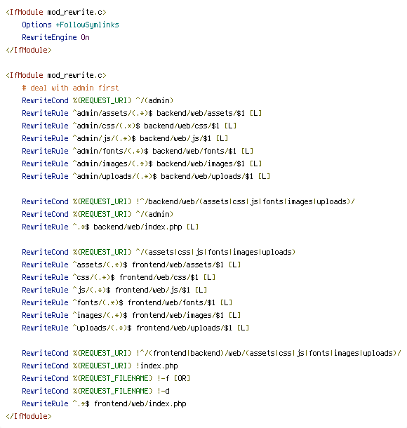Click the '# deal with admin first' comment
The height and width of the screenshot is (428, 407).
[70, 88]
